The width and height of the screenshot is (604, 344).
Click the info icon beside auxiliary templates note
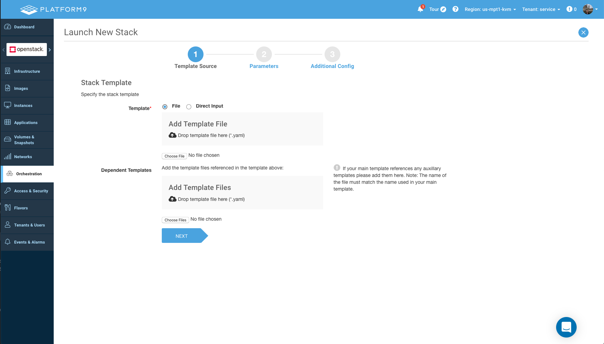[337, 168]
